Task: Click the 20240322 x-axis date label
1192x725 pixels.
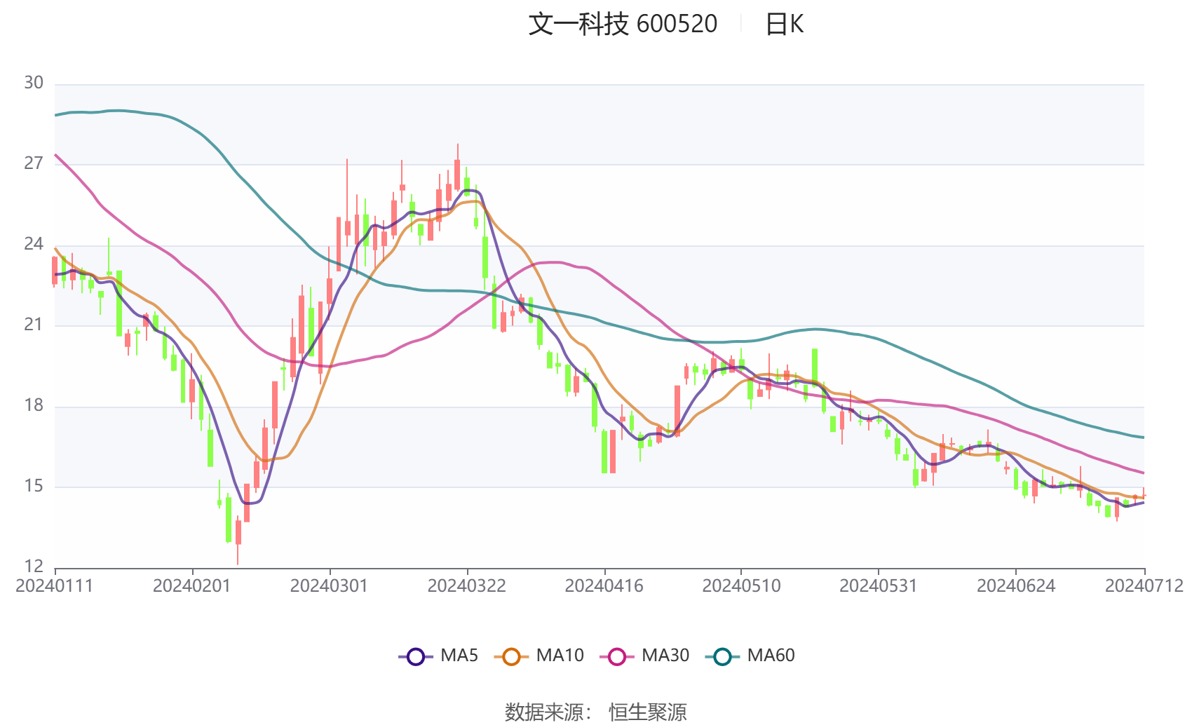Action: click(467, 586)
